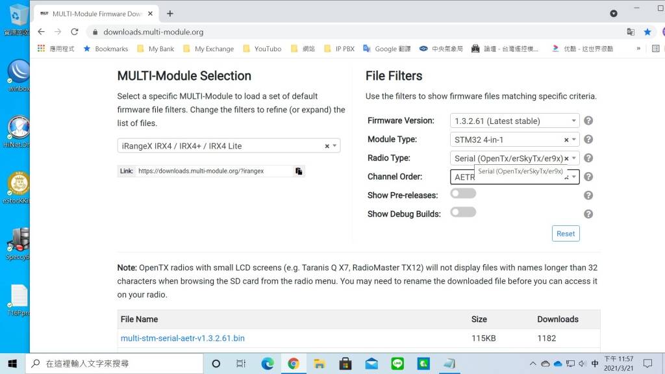
Task: Open Mail app from the taskbar
Action: [371, 364]
